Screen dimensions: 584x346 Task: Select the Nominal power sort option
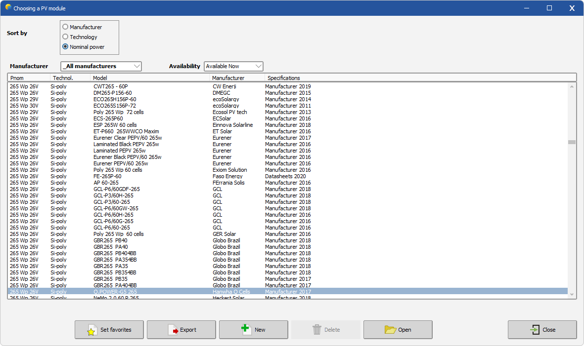tap(65, 46)
